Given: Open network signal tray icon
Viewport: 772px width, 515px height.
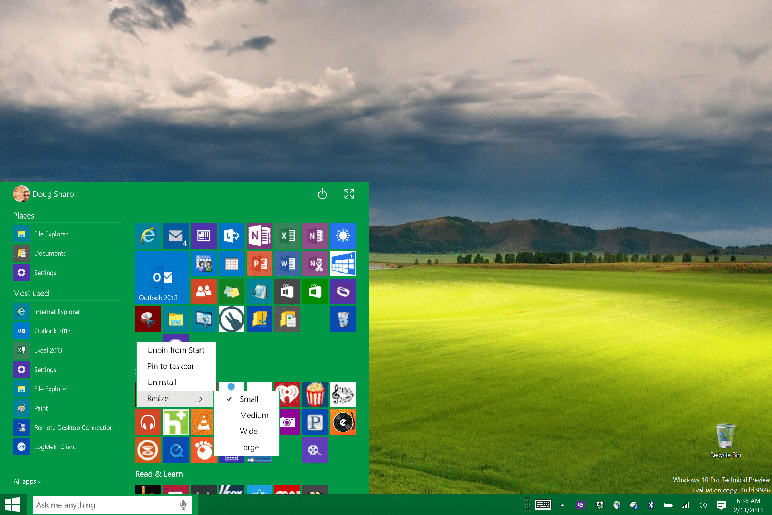Looking at the screenshot, I should coord(685,505).
